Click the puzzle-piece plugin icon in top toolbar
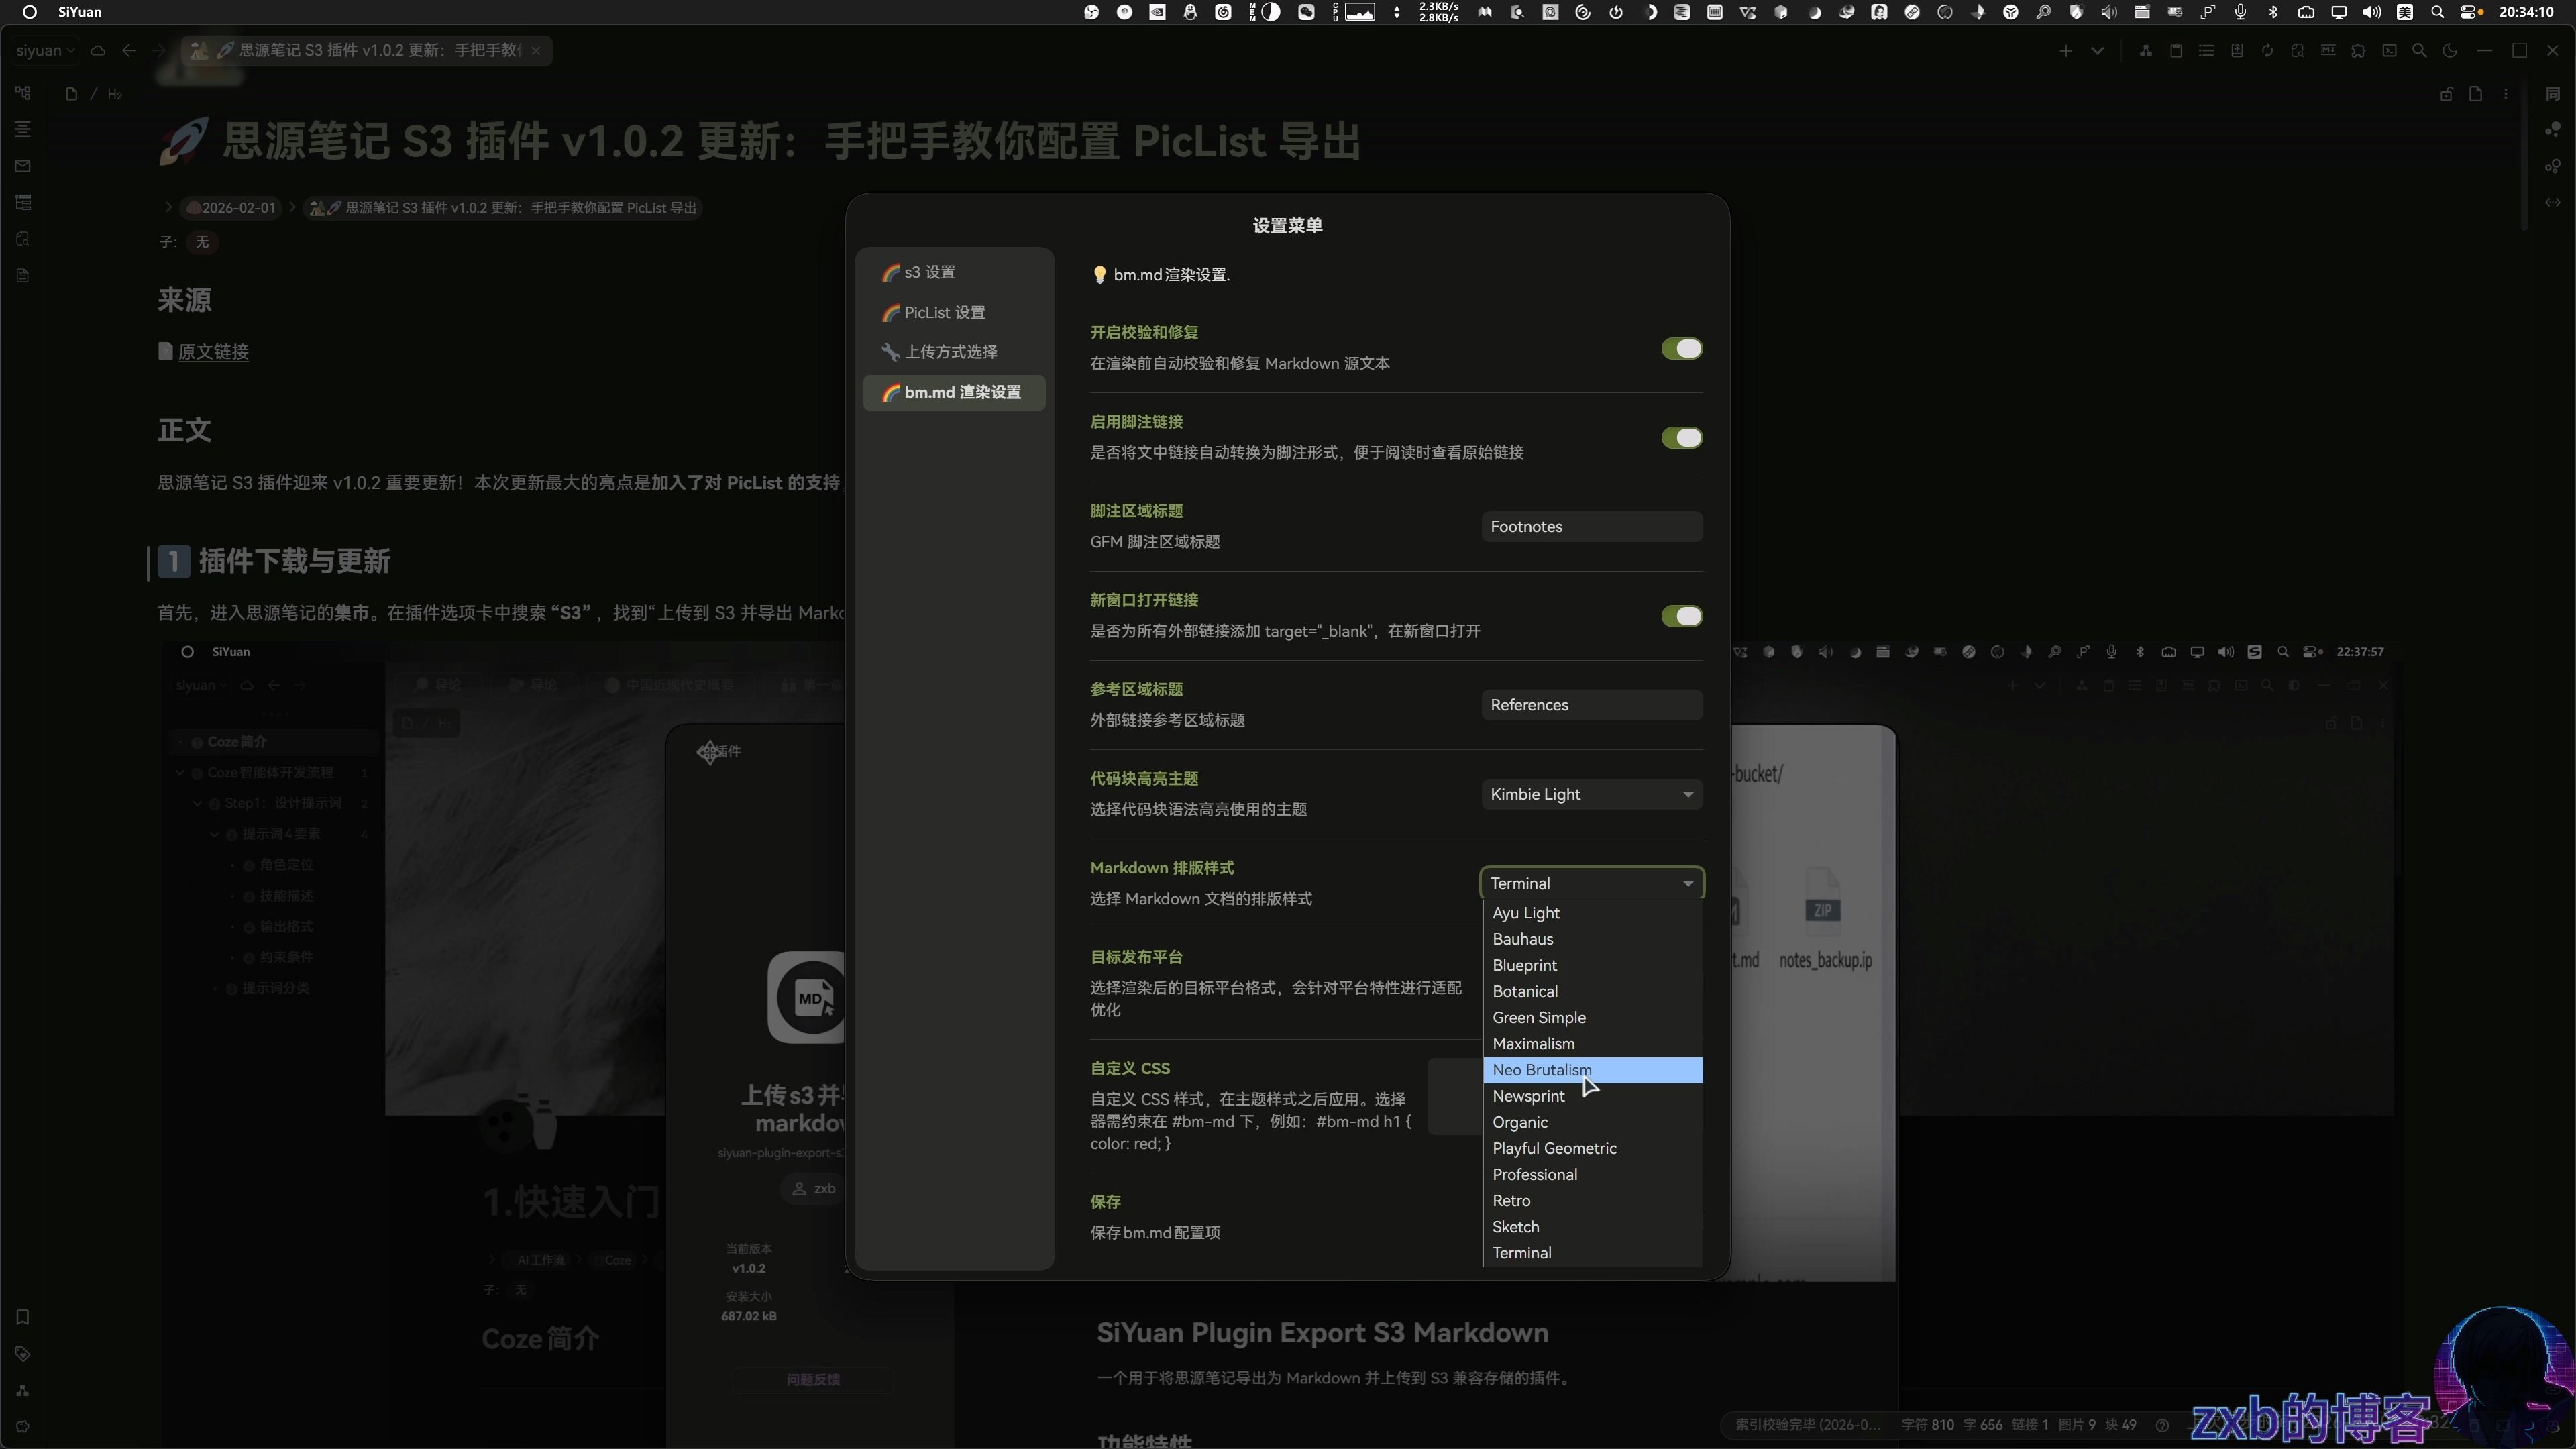The width and height of the screenshot is (2576, 1449). pyautogui.click(x=2358, y=51)
